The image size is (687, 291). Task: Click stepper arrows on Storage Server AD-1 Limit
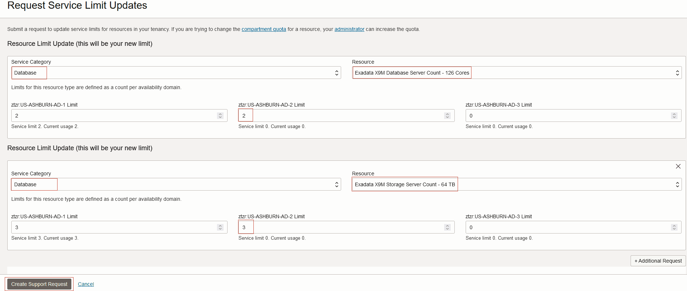[x=220, y=227]
